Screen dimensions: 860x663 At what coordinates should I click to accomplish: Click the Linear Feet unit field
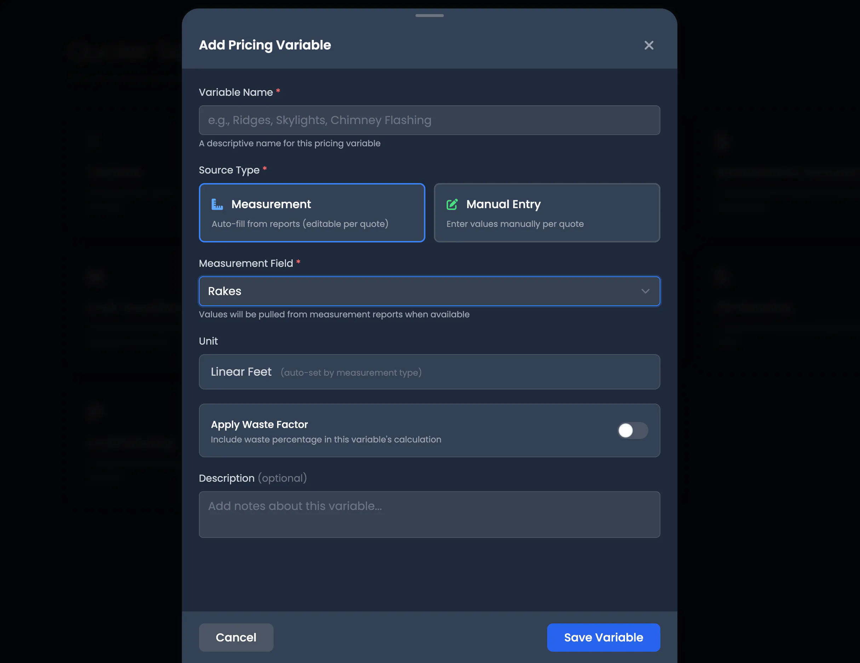(x=429, y=371)
